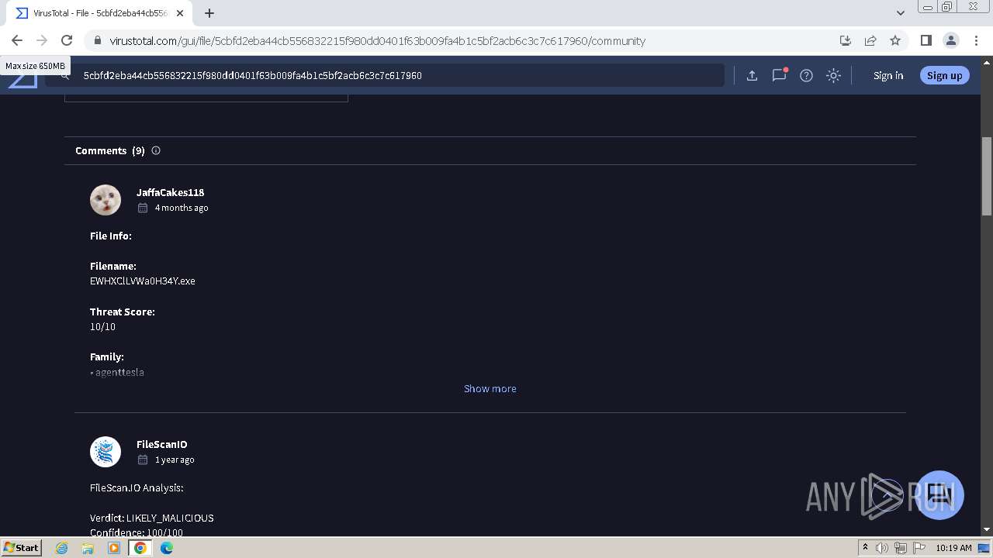Screen dimensions: 993x558
Task: Click the VirusTotal logo icon
Action: click(x=22, y=79)
